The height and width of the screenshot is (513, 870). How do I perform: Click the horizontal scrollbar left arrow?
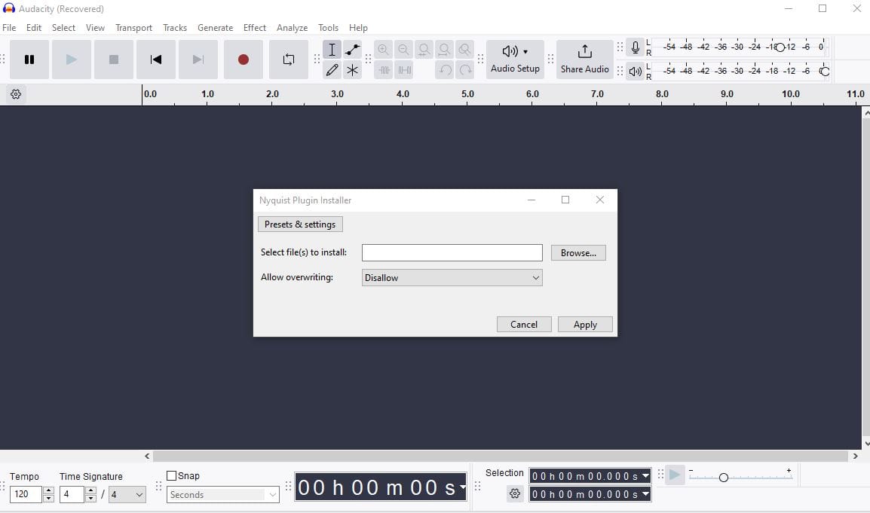(147, 456)
